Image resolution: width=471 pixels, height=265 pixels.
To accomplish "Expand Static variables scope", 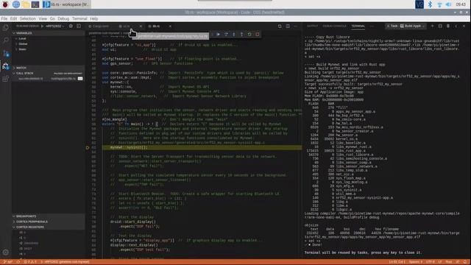I will 22,49.
